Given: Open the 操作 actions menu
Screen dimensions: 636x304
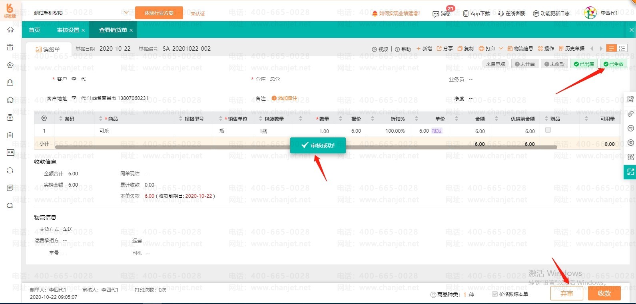Looking at the screenshot, I should tap(546, 49).
